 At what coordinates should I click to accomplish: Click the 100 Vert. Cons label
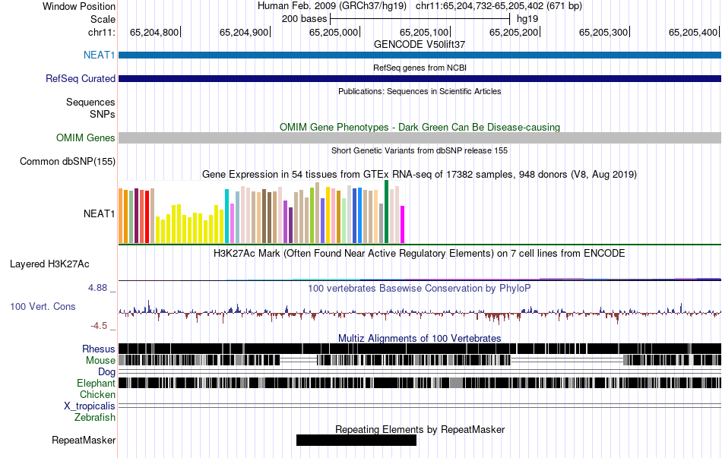43,307
